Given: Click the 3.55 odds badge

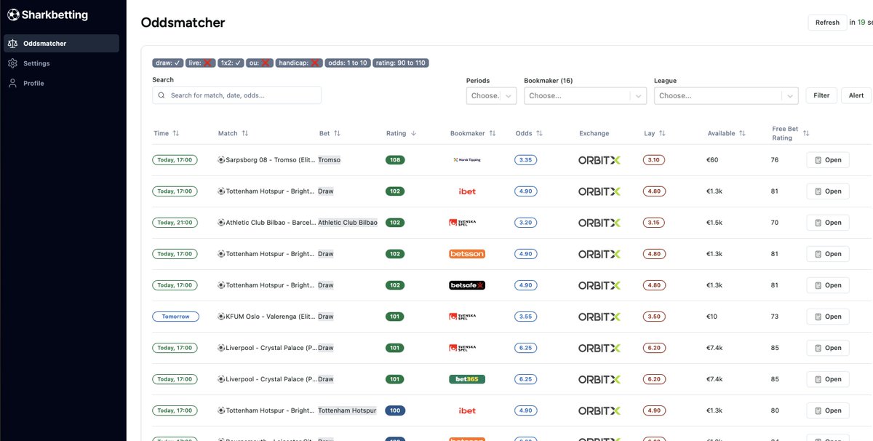Looking at the screenshot, I should point(525,317).
